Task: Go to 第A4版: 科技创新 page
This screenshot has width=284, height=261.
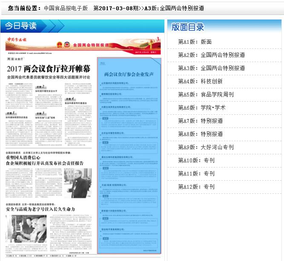Action: (x=200, y=81)
